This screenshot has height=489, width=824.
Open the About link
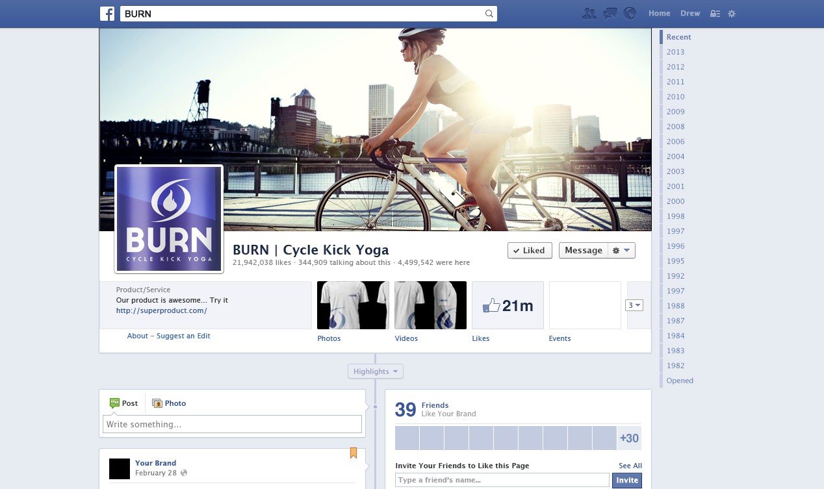(x=138, y=336)
